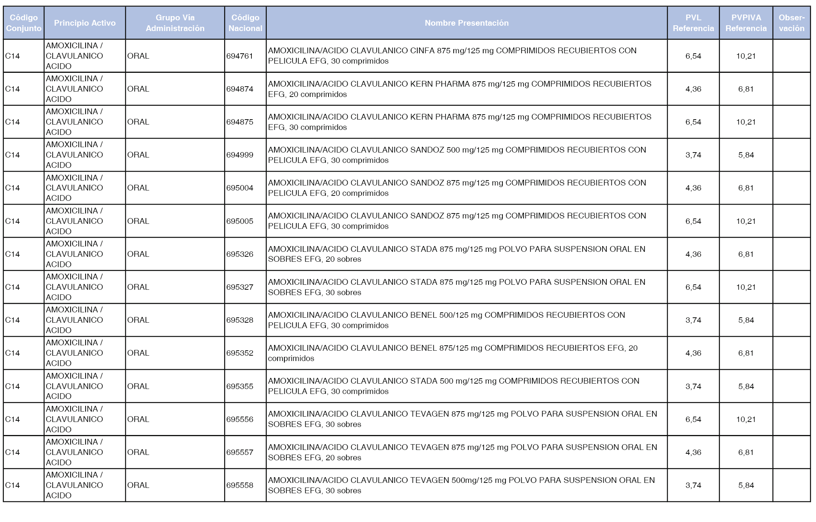Click BENEL 875/125 mg presentation name
Image resolution: width=816 pixels, height=522 pixels.
(453, 353)
